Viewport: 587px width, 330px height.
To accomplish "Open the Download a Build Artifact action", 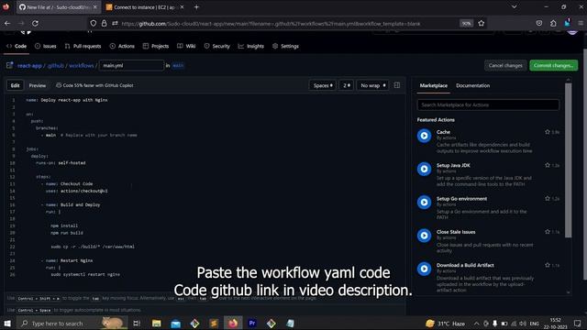I will pyautogui.click(x=465, y=265).
